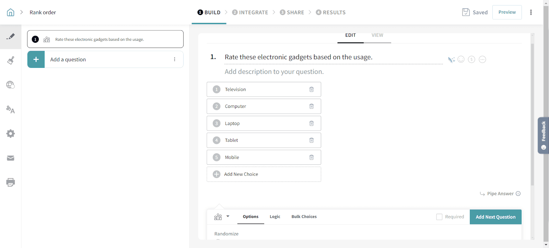
Task: Open survey settings gear in sidebar
Action: [11, 134]
